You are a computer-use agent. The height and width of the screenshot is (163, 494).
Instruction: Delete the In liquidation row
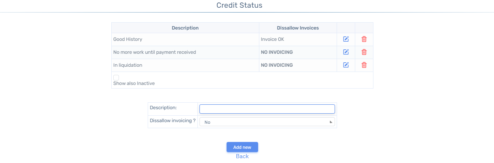click(364, 65)
